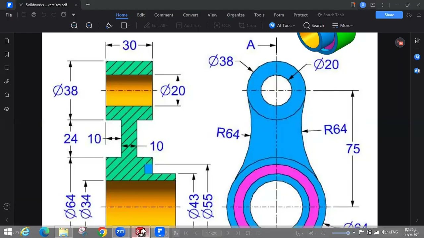This screenshot has width=424, height=238.
Task: Click the print icon
Action: pyautogui.click(x=34, y=15)
